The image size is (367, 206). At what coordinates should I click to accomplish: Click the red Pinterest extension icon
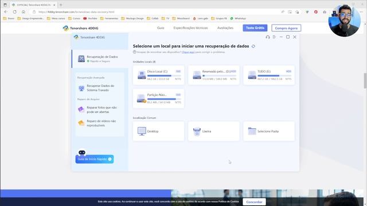click(x=316, y=11)
